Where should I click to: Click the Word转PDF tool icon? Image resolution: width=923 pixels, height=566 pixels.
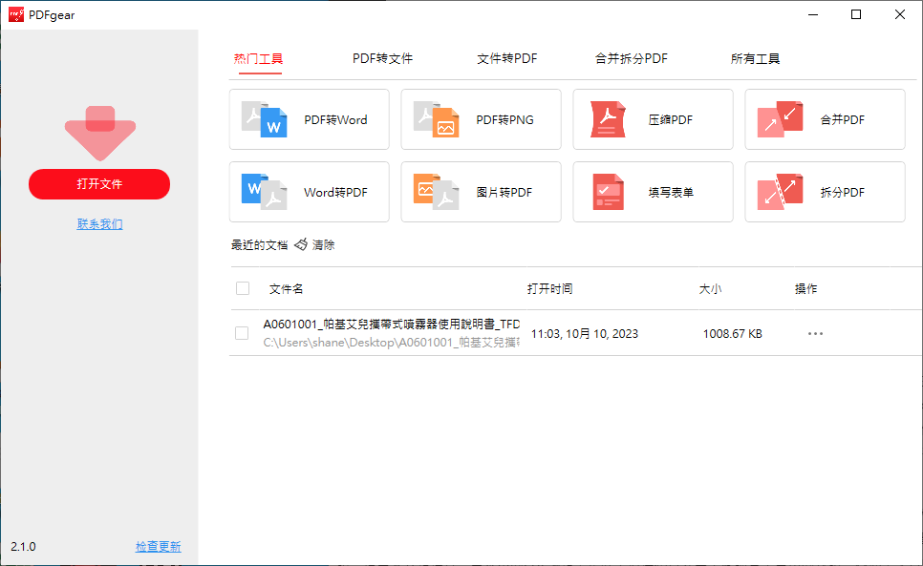tap(265, 192)
